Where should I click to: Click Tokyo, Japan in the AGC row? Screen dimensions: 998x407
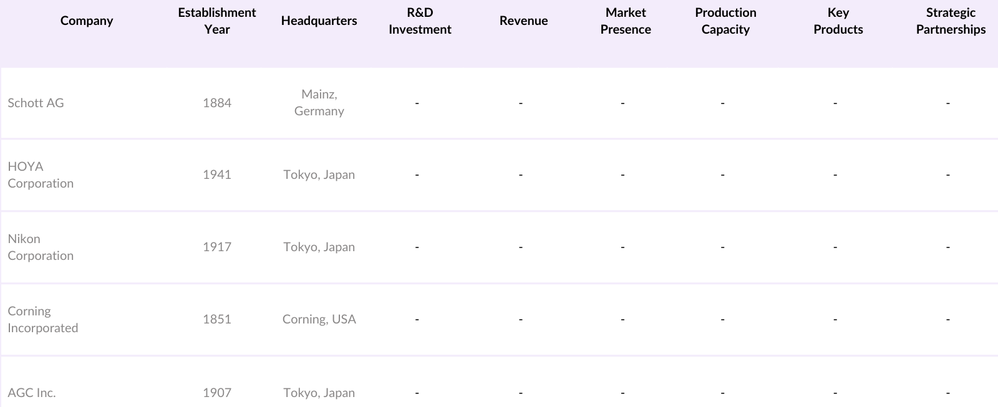pos(319,393)
